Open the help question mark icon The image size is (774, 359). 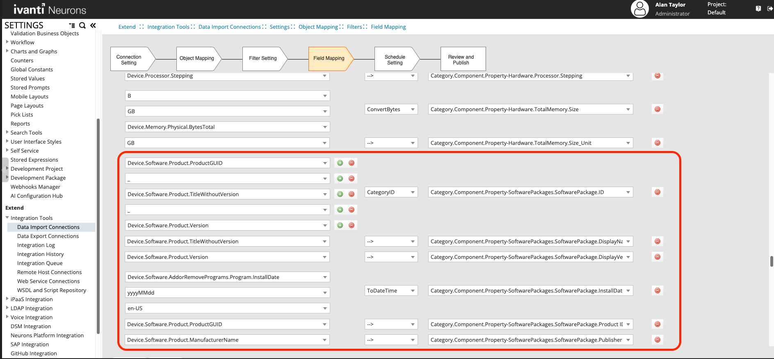tap(758, 9)
